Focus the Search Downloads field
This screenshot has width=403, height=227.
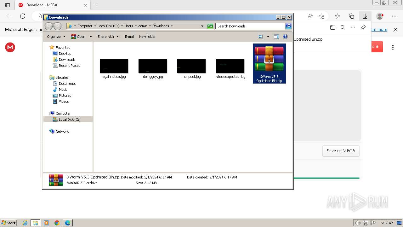coord(250,26)
